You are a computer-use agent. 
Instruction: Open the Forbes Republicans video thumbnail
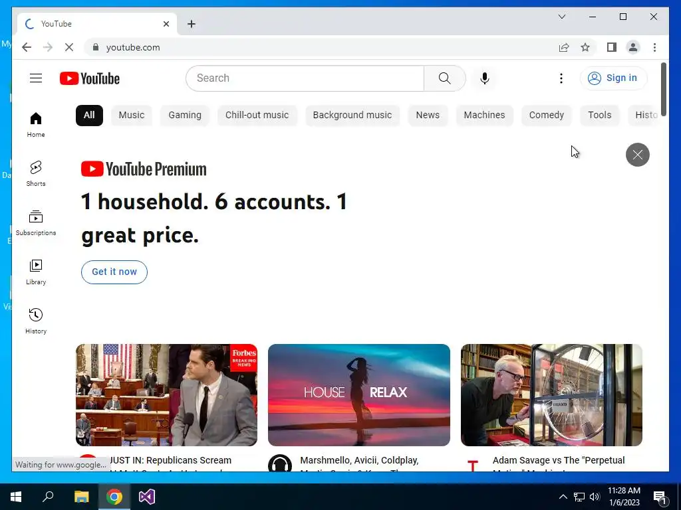click(x=166, y=394)
